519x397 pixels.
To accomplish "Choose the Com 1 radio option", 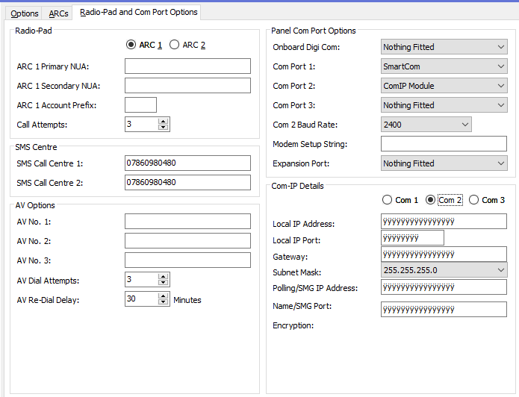I will click(387, 200).
